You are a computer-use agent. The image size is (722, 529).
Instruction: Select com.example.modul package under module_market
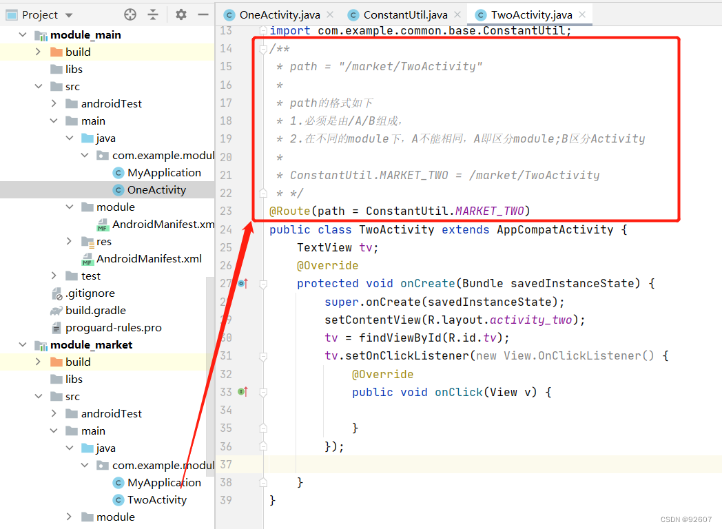(163, 466)
